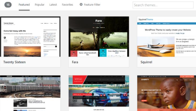View the Favorites tab

click(x=68, y=5)
